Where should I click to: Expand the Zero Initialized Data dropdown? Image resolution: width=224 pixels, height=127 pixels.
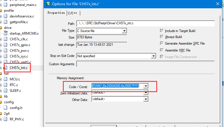[146, 93]
